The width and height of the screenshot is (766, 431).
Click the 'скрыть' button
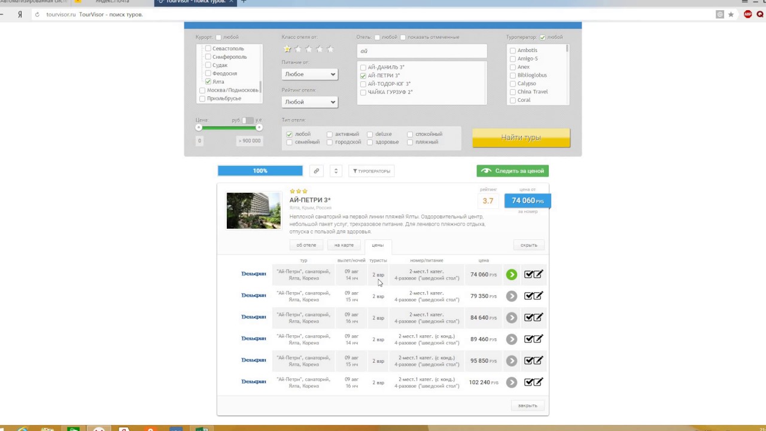[x=529, y=245]
